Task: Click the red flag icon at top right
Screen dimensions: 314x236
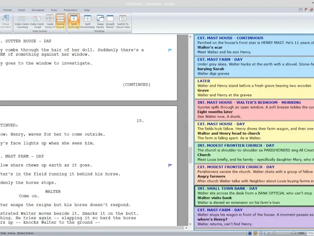Action: (306, 10)
